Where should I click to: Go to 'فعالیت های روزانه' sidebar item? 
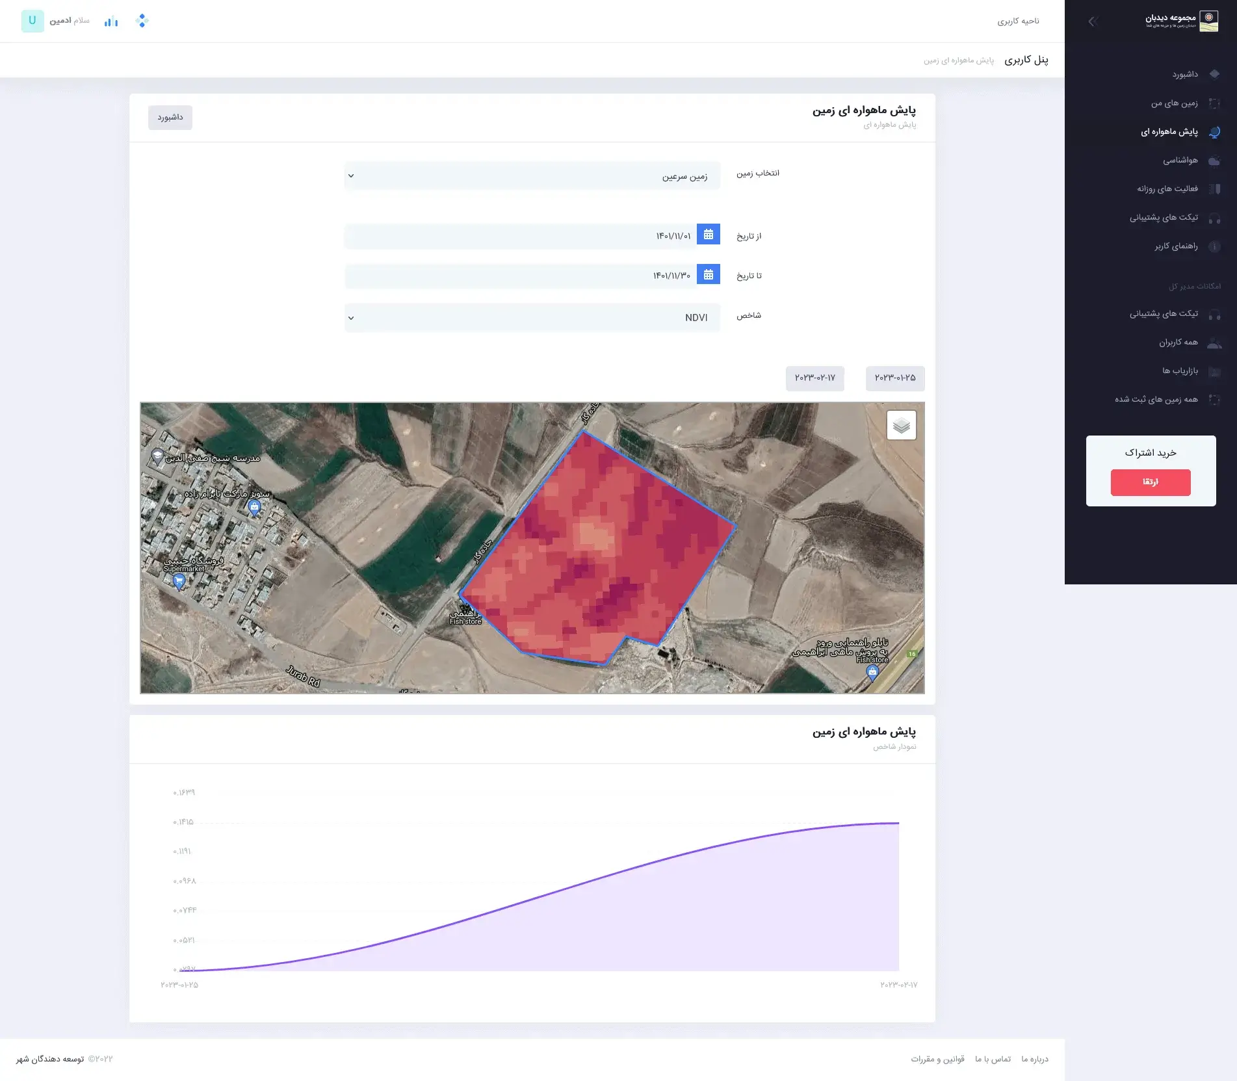[x=1167, y=189]
